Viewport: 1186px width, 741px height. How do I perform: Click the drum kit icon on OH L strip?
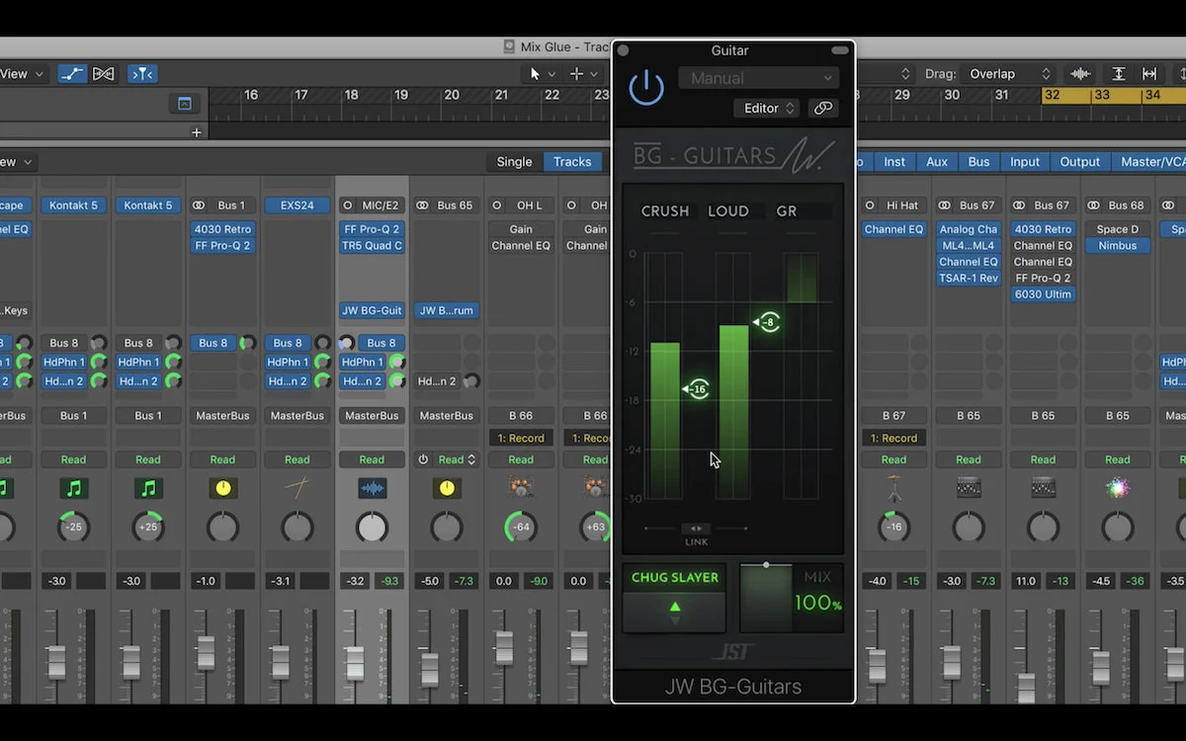521,487
